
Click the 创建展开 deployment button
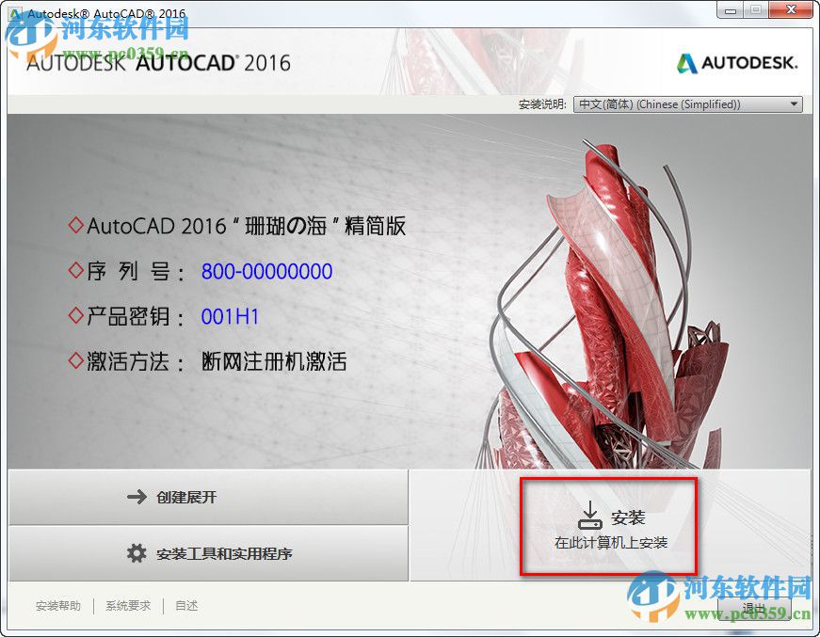[207, 499]
